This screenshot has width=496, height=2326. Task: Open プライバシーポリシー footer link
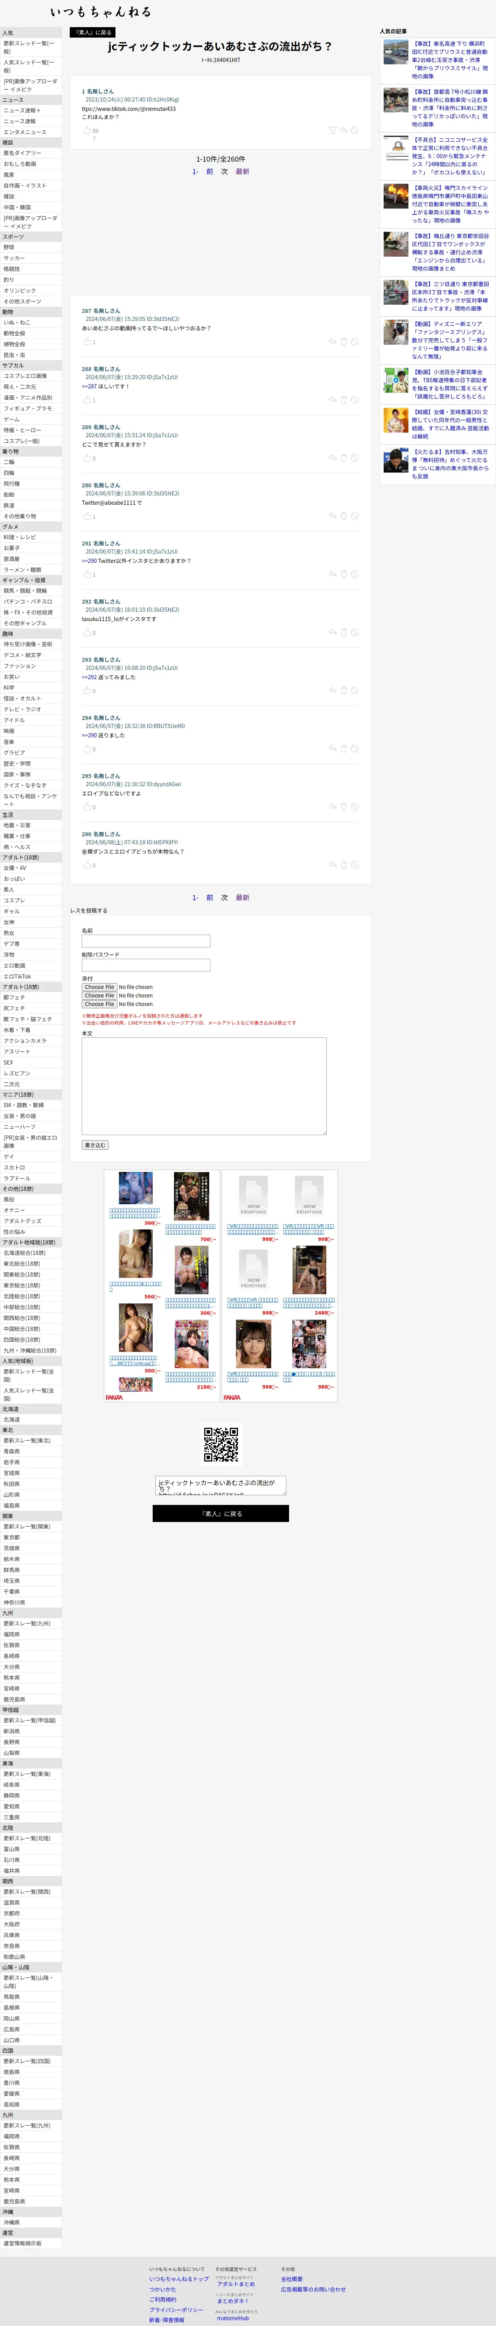[x=176, y=2310]
